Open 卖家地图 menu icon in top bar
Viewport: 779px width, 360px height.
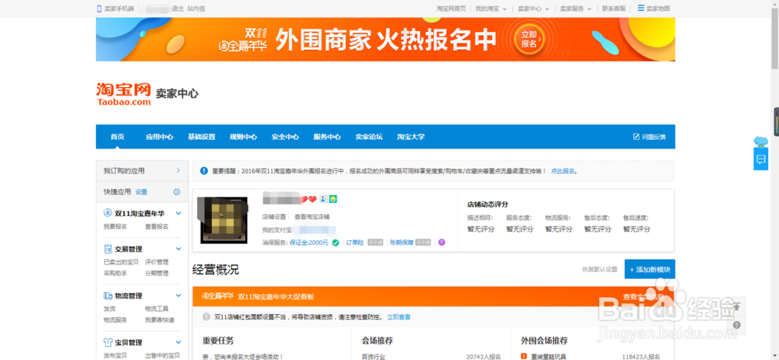pyautogui.click(x=641, y=9)
